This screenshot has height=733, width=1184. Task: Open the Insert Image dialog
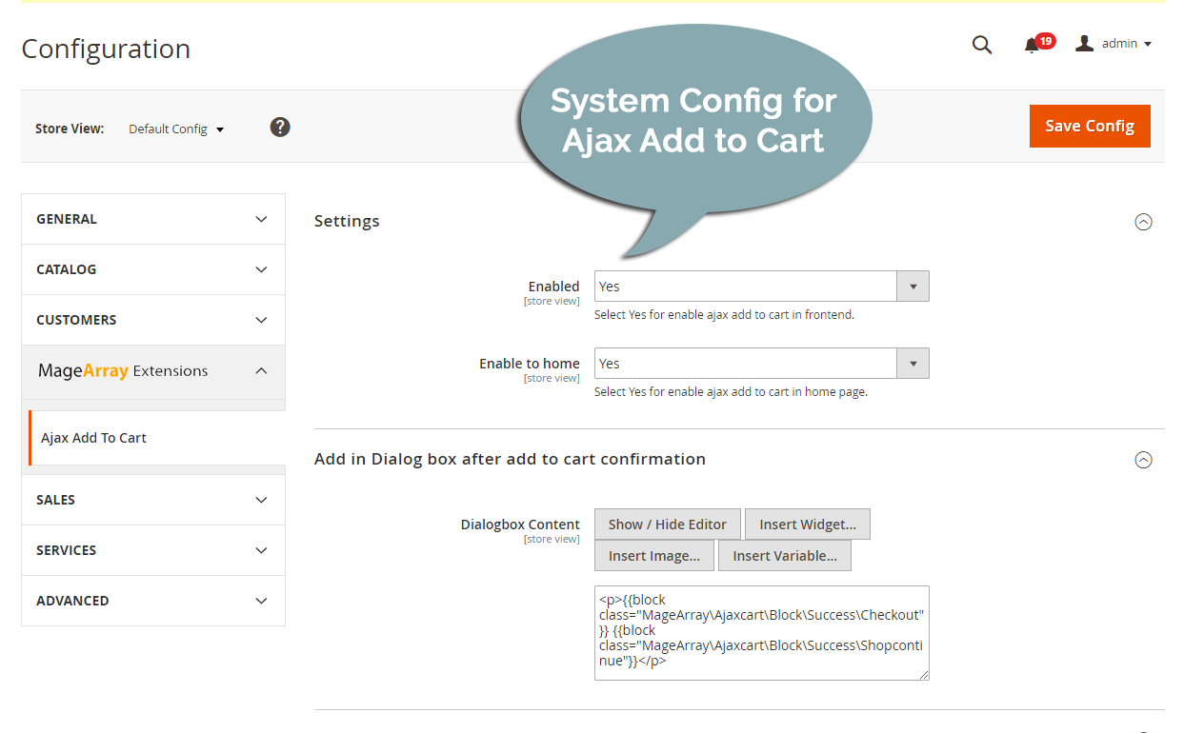(654, 555)
